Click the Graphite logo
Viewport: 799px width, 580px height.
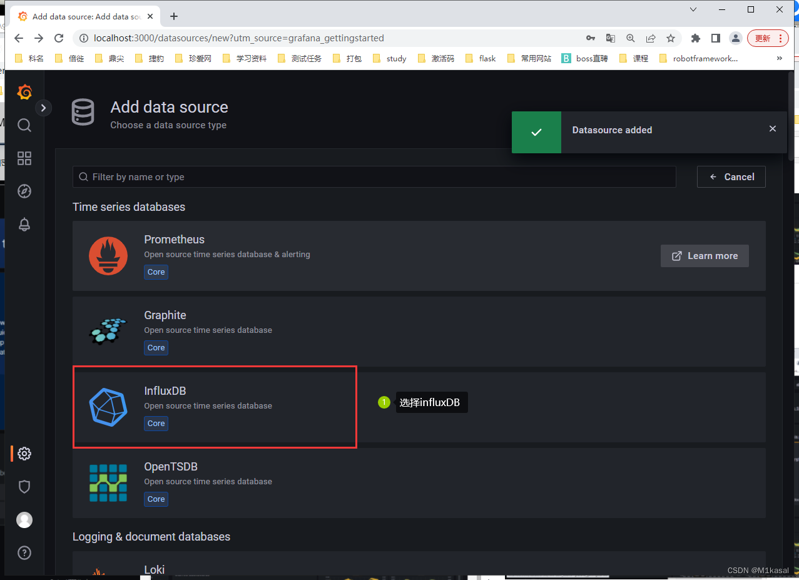click(x=108, y=331)
